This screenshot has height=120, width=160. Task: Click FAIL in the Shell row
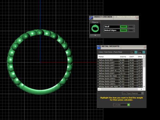(131, 27)
